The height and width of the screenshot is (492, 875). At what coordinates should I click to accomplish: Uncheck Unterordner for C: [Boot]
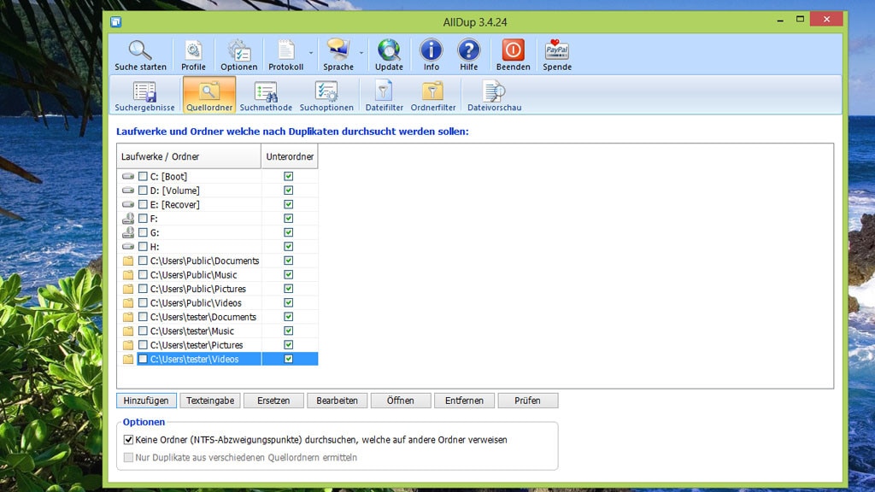289,176
